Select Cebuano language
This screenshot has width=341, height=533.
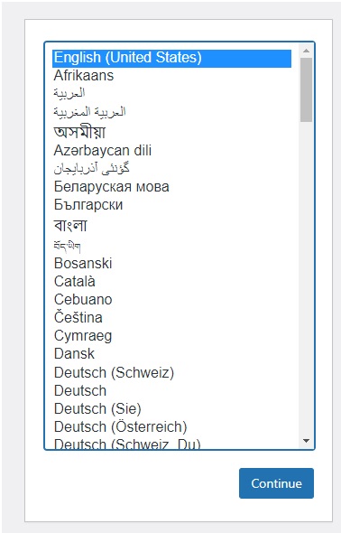(83, 299)
